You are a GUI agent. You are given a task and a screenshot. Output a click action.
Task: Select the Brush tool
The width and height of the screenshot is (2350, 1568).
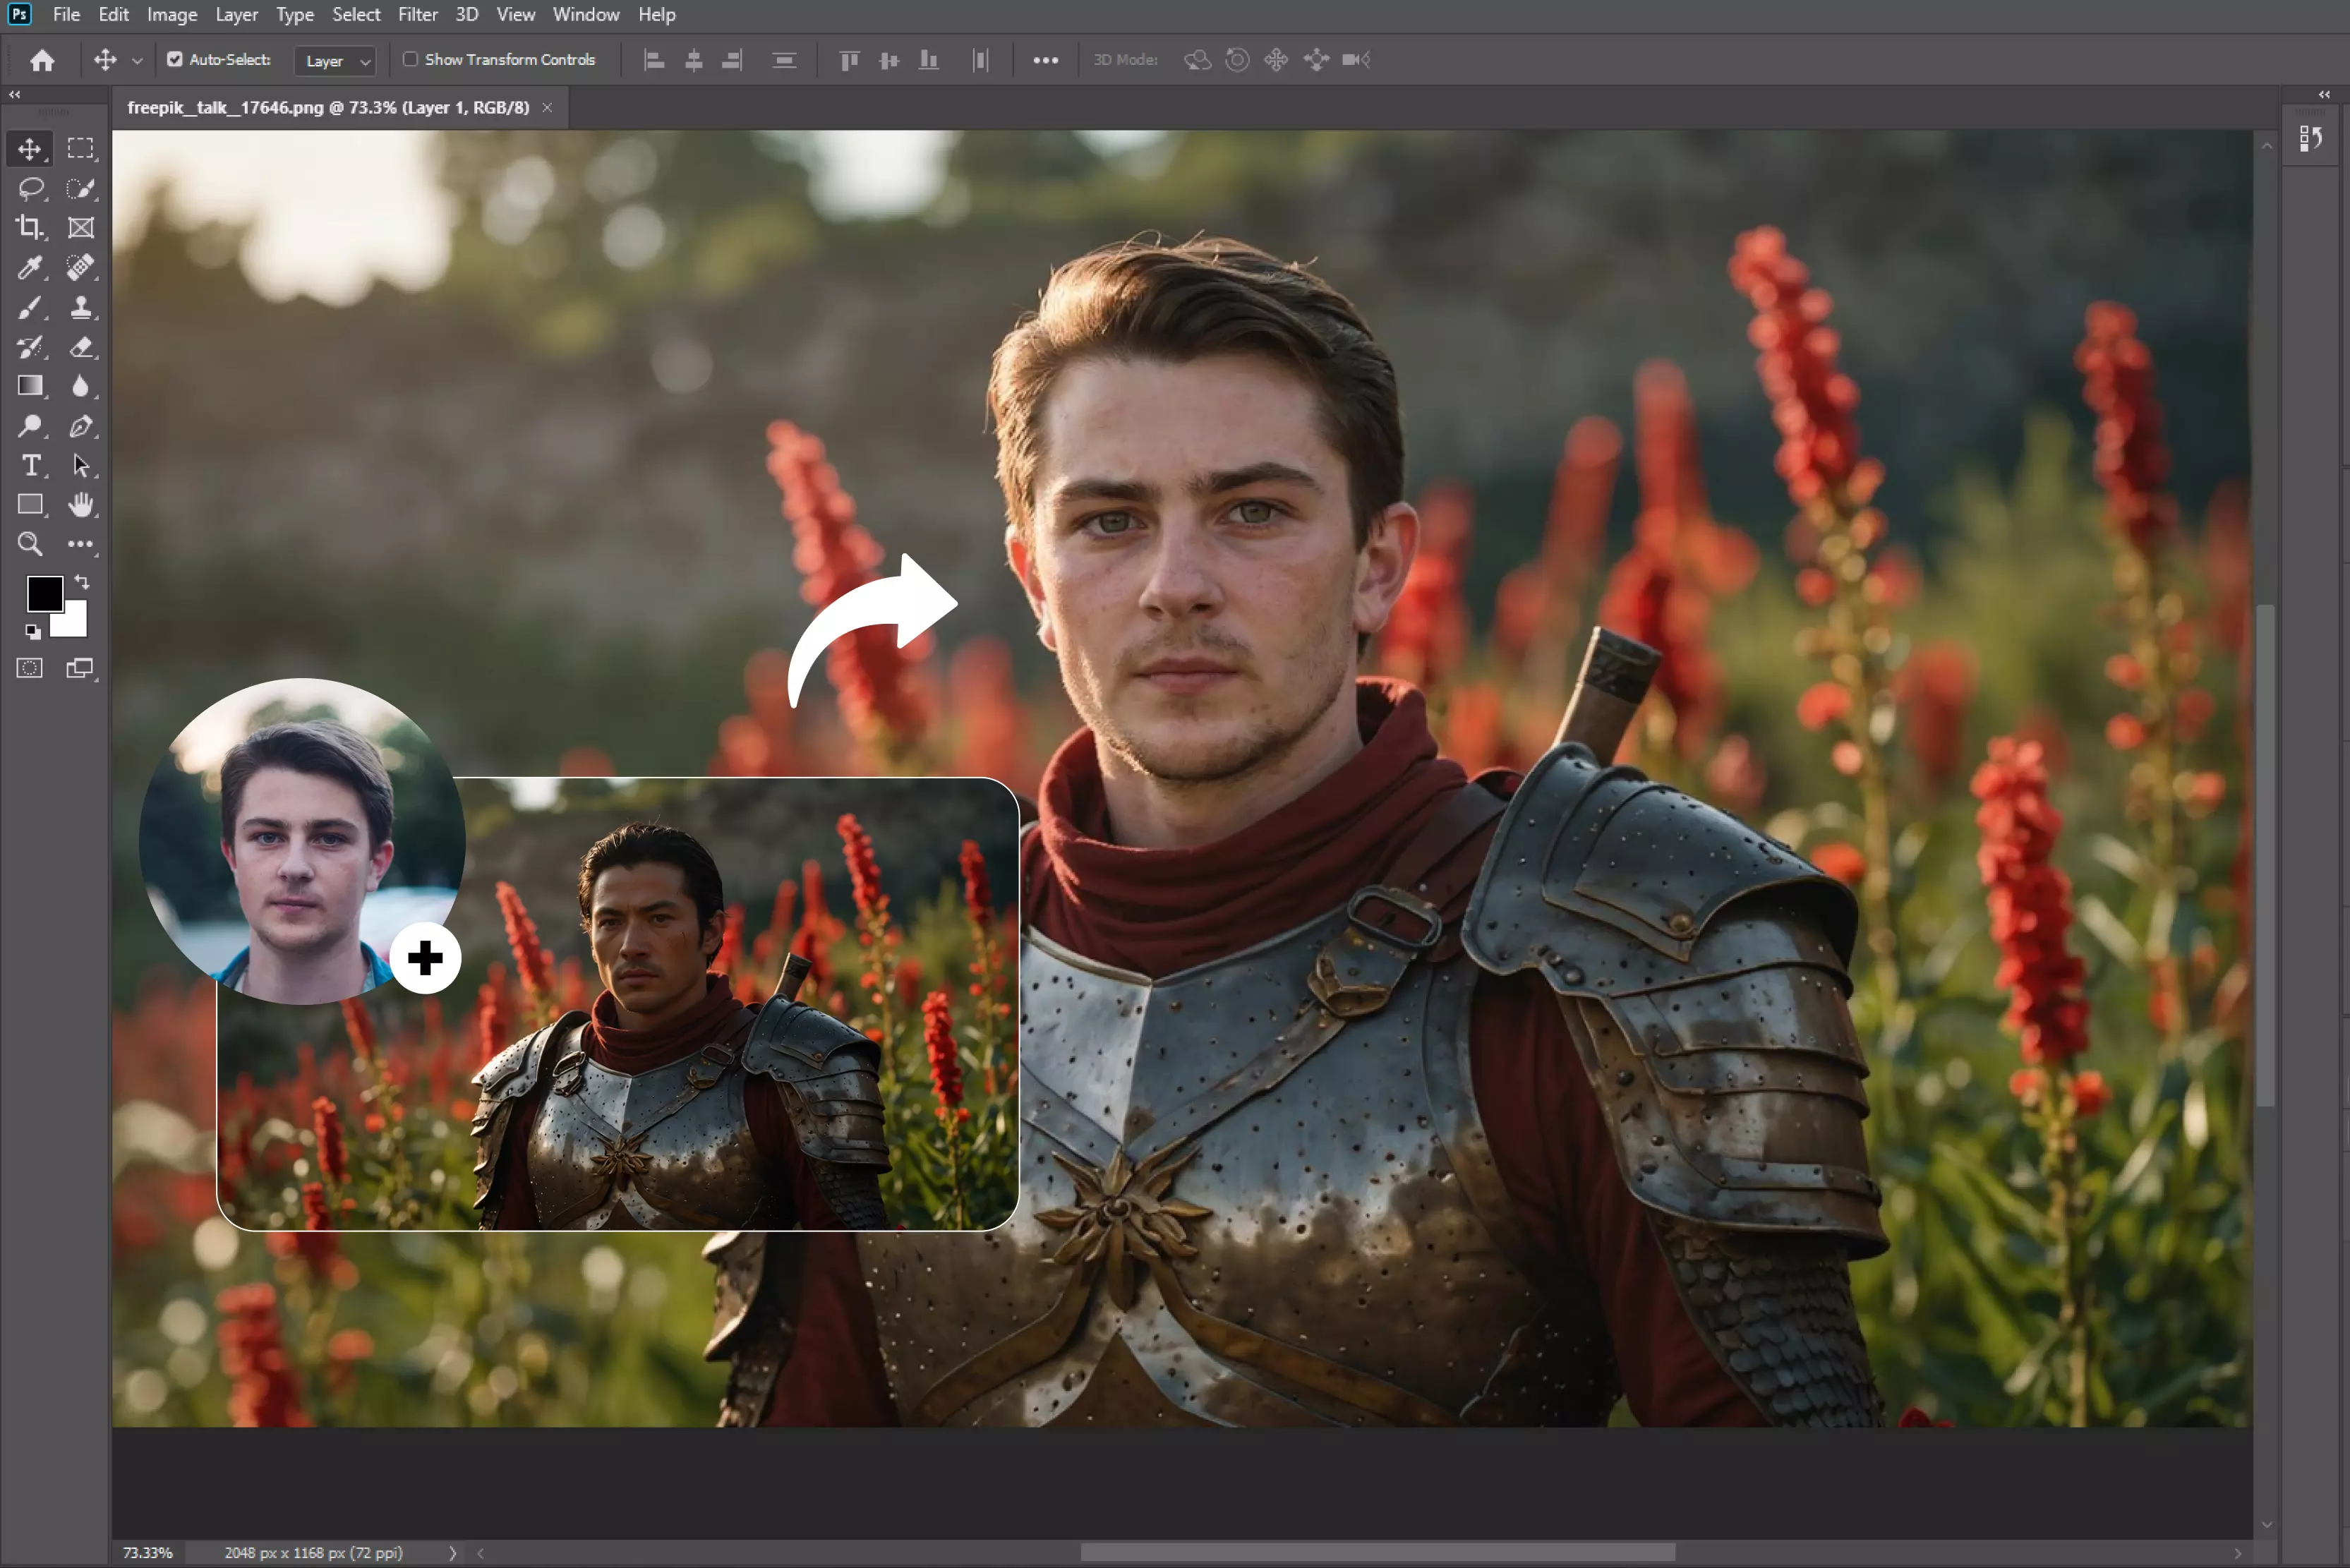[x=30, y=307]
